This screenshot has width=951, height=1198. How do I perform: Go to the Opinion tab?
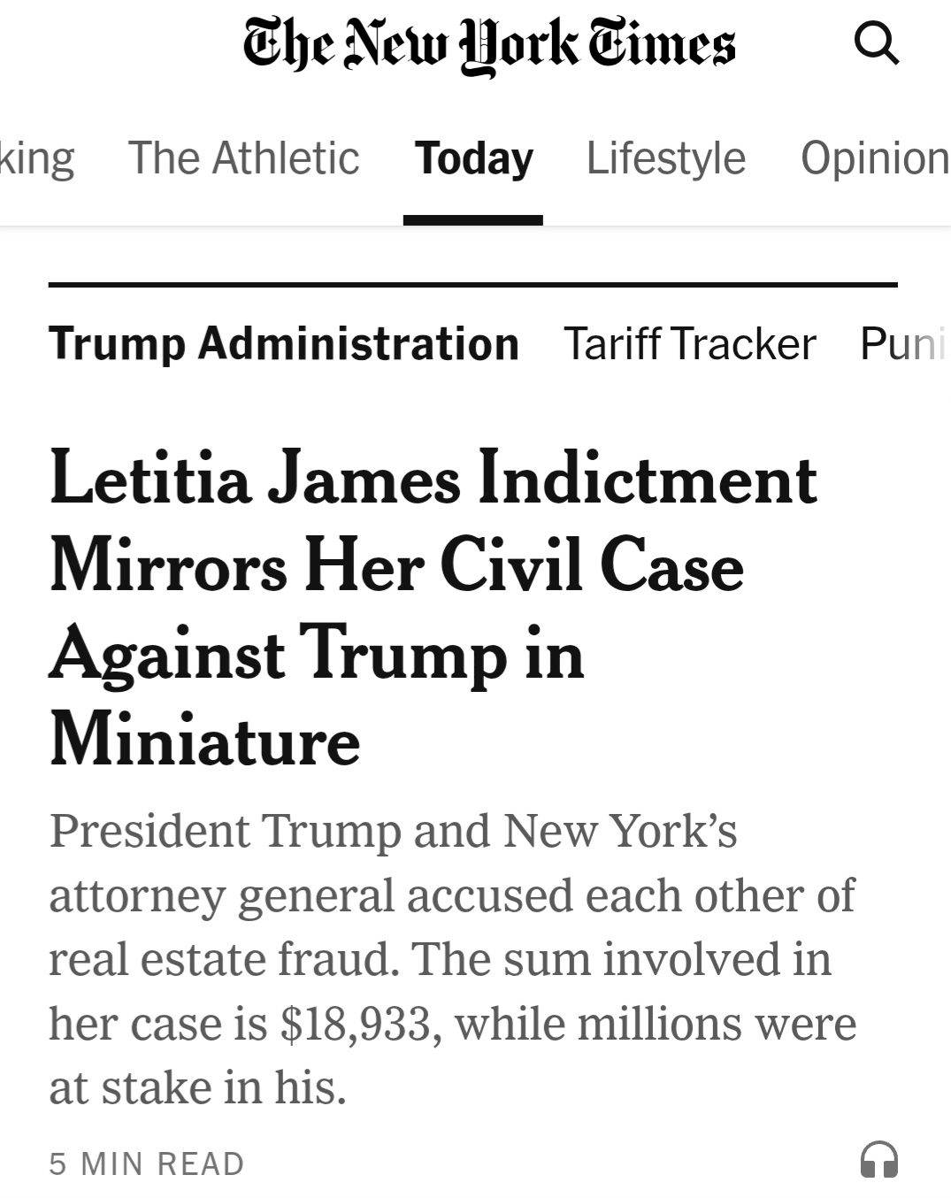click(x=874, y=158)
